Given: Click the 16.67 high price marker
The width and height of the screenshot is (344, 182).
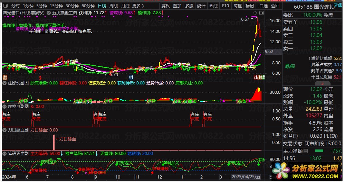Looking at the screenshot, I should point(244,19).
